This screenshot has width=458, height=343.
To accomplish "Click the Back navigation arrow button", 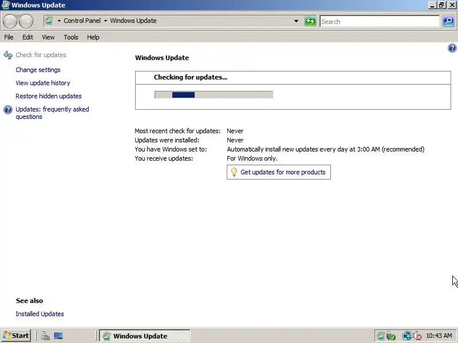I will (10, 21).
